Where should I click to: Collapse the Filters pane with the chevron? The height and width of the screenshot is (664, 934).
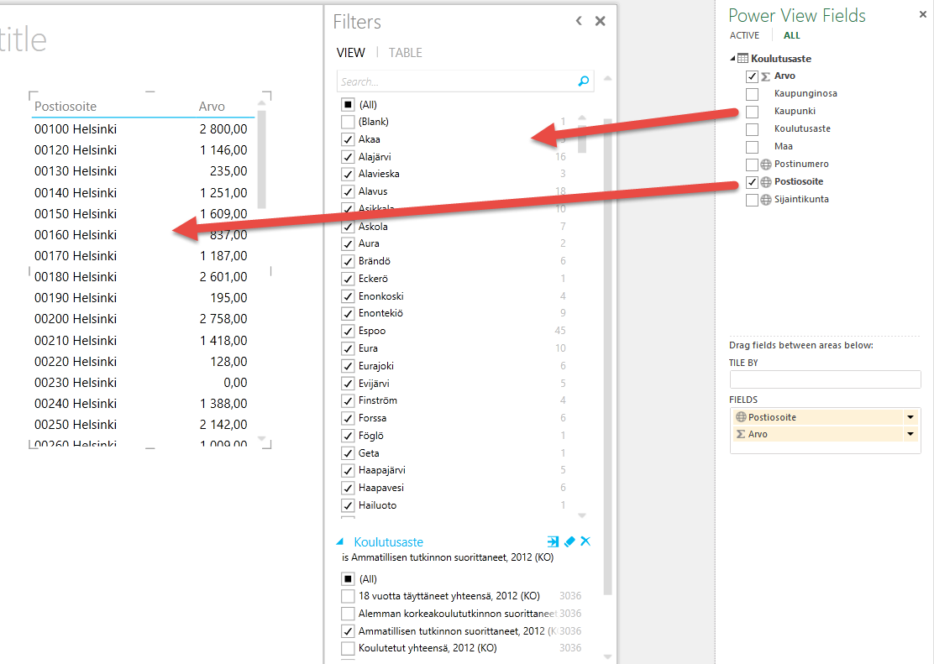(579, 22)
